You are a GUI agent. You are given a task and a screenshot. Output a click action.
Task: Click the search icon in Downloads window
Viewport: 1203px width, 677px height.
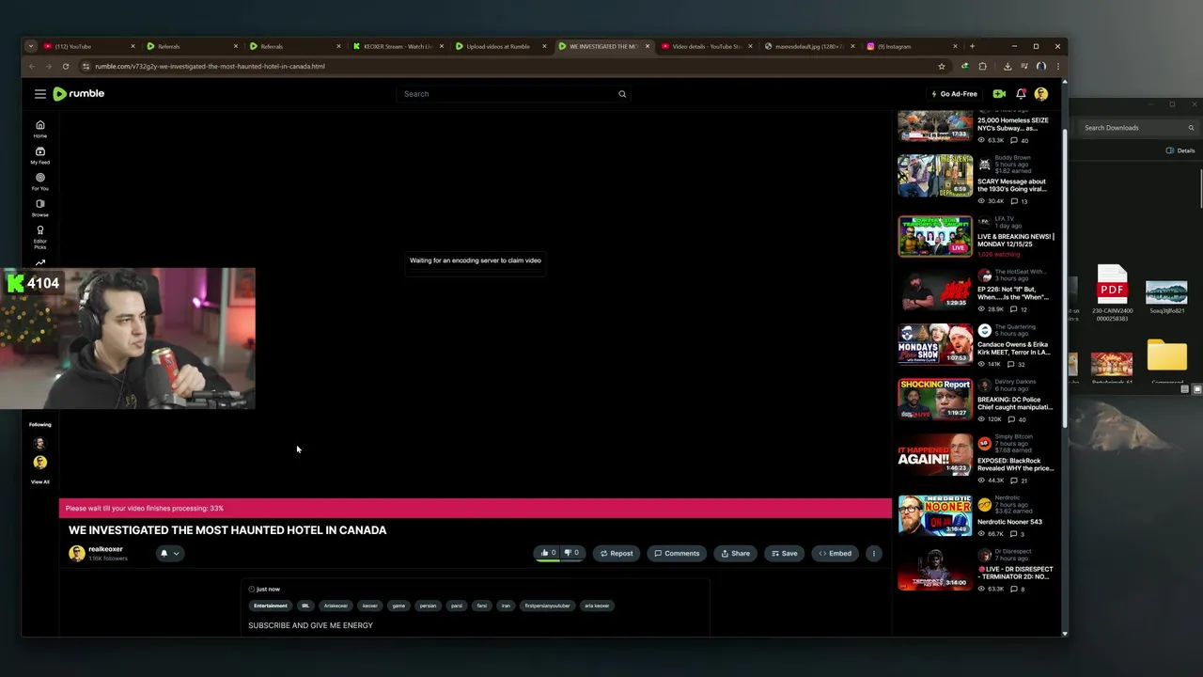tap(1191, 128)
